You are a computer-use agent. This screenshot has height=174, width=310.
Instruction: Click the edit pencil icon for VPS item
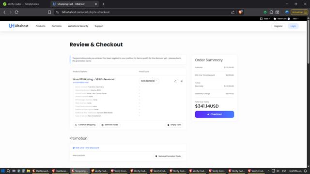(x=175, y=81)
